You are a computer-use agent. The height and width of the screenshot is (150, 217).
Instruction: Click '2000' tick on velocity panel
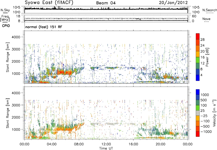click(x=16, y=117)
